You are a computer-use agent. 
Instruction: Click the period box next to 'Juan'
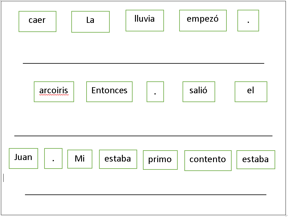coord(53,158)
